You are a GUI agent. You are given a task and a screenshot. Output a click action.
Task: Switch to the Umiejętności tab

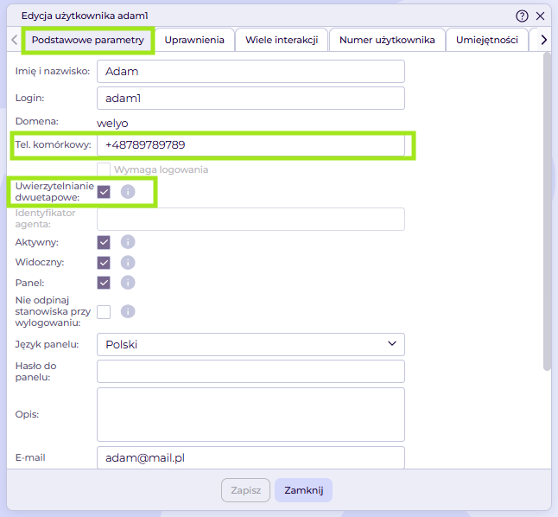[487, 40]
